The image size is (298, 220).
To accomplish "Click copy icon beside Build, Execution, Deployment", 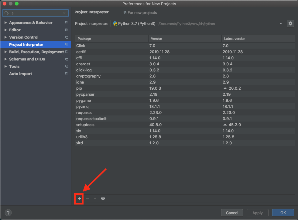I will 67,52.
